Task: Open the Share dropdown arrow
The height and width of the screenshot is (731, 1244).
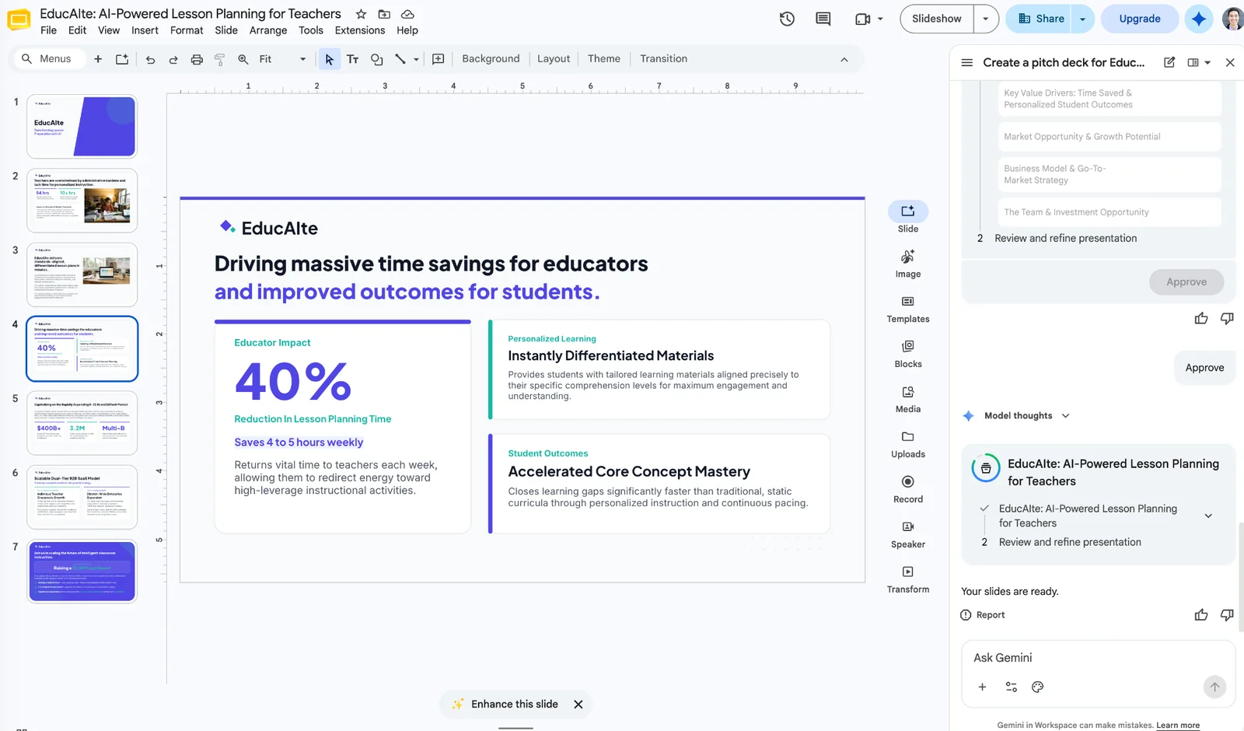Action: [x=1082, y=19]
